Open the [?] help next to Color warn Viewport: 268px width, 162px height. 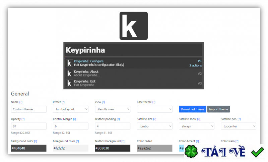[x=237, y=141]
